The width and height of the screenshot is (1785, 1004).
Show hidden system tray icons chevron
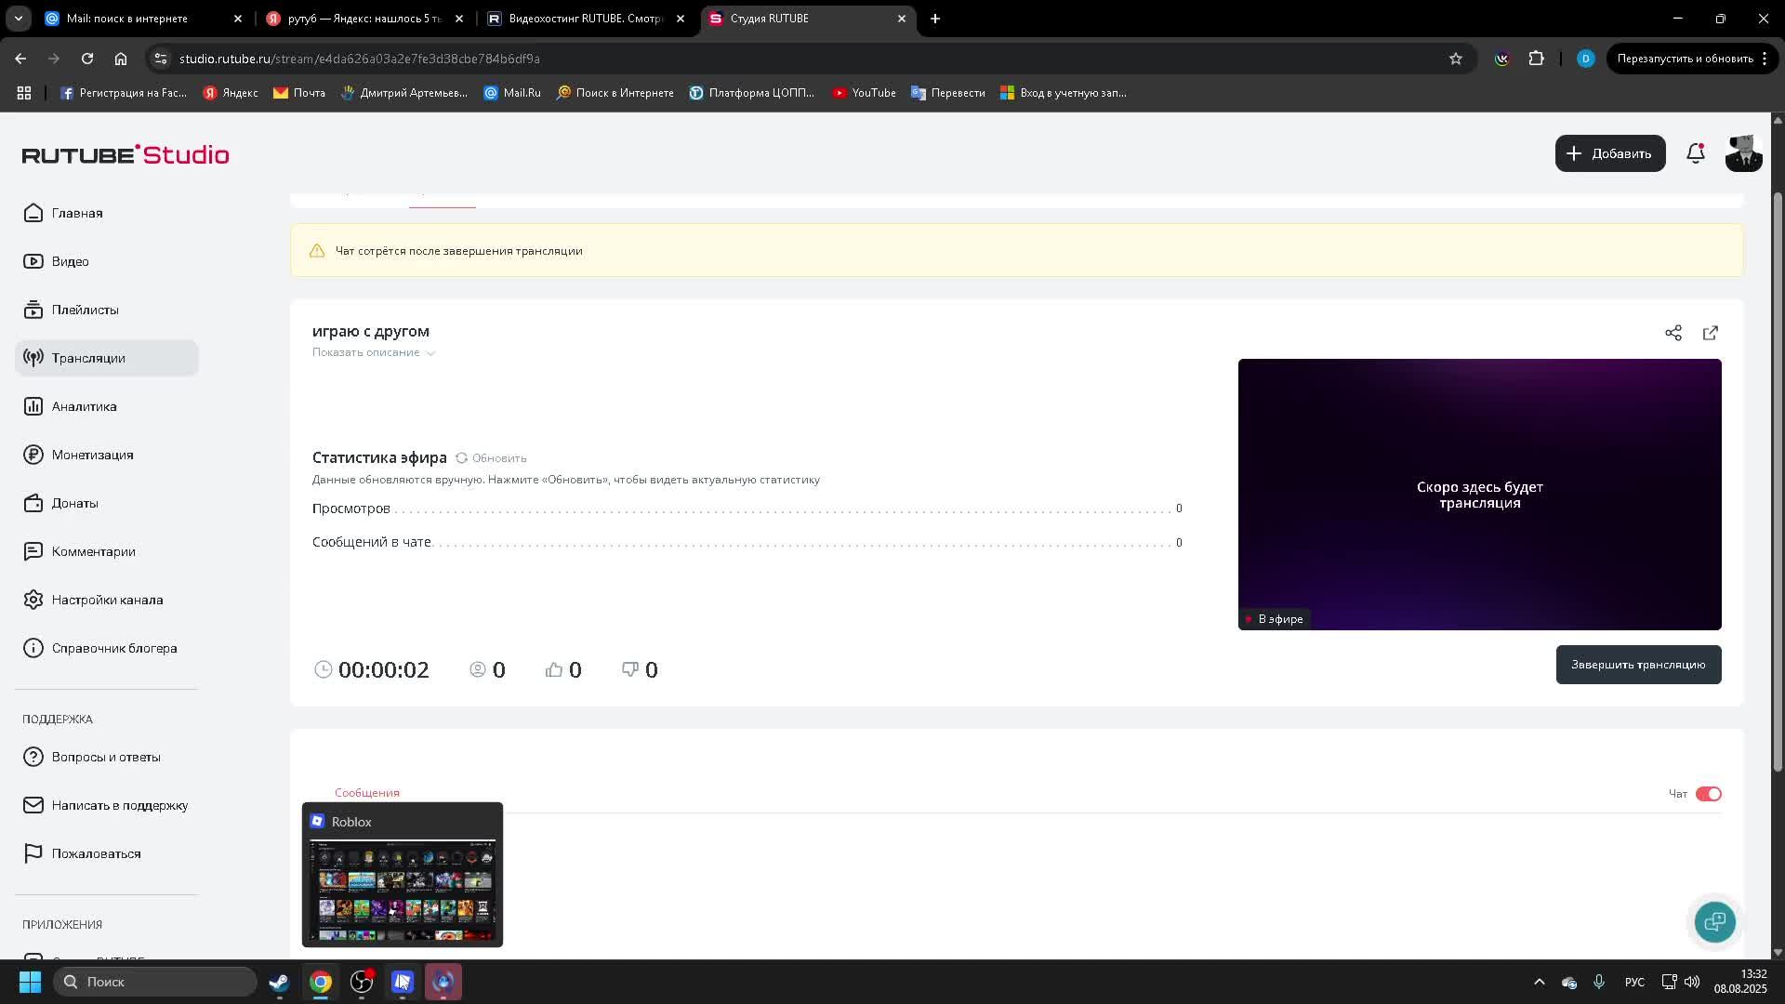click(1540, 982)
